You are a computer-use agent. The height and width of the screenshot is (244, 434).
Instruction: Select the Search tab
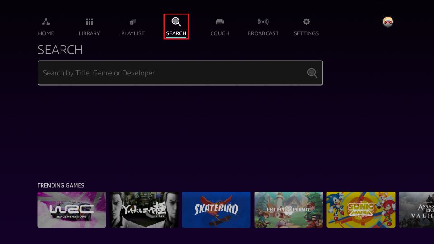[x=176, y=27]
